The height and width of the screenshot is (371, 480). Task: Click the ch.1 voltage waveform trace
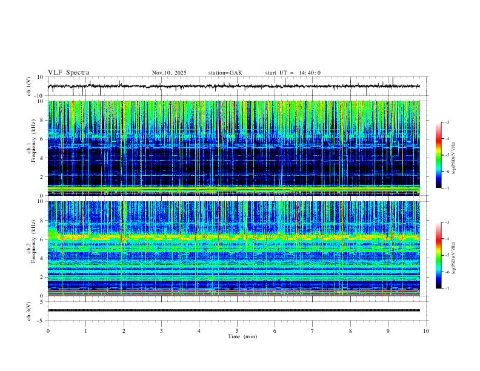tap(233, 86)
